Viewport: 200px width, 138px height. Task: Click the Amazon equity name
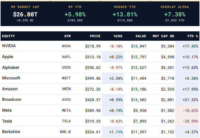[x=10, y=89]
